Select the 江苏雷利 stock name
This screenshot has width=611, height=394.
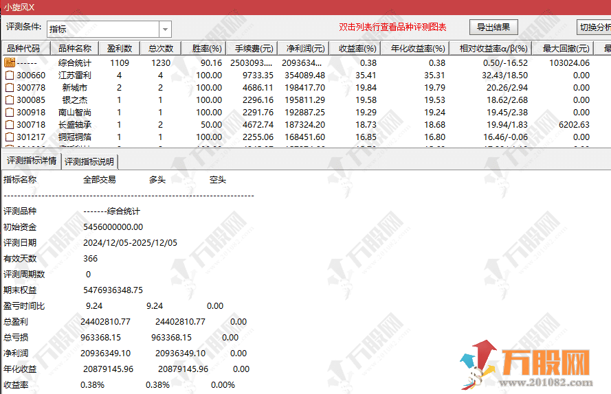(x=75, y=75)
